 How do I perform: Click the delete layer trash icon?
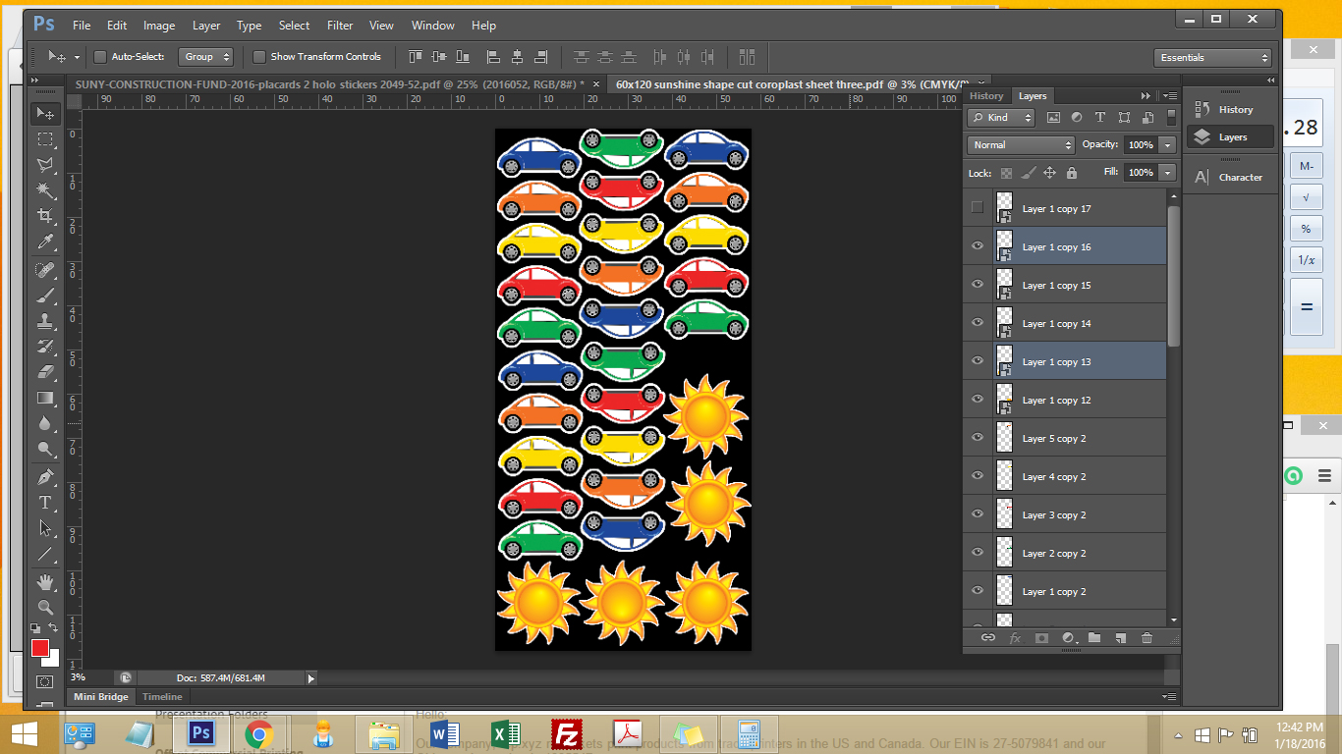click(x=1146, y=638)
